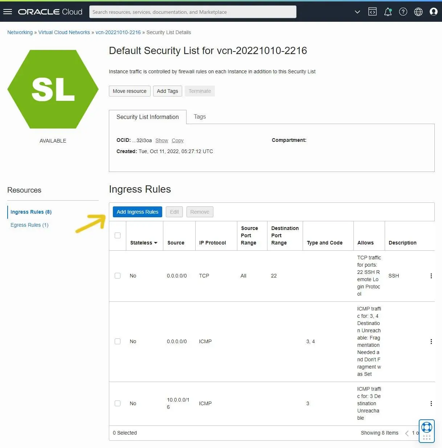Click the Destination Port Range column header
The height and width of the screenshot is (448, 442).
[x=285, y=235]
